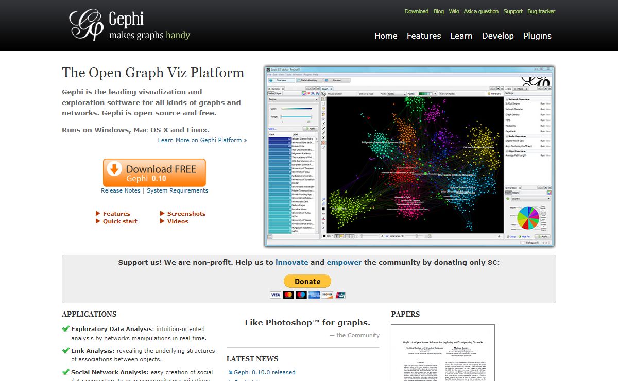Follow the Learn More on Gephi Platform link
Viewport: 618px width, 381px height.
[x=202, y=140]
